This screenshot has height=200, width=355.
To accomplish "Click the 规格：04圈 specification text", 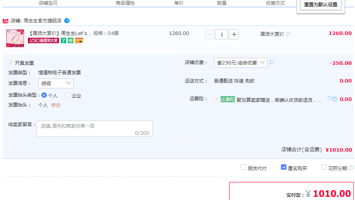I will pyautogui.click(x=106, y=33).
